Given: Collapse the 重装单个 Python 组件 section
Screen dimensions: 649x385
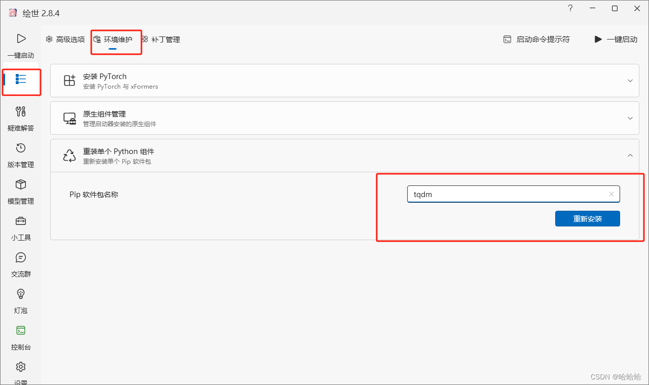Looking at the screenshot, I should (630, 156).
